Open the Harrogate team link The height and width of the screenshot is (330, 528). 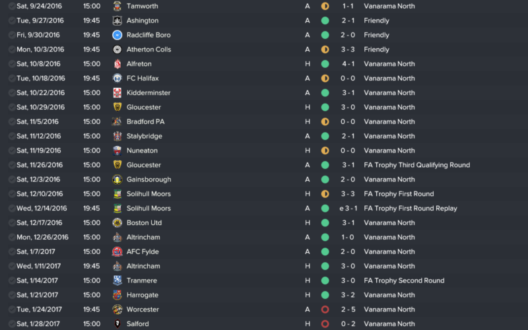point(143,295)
